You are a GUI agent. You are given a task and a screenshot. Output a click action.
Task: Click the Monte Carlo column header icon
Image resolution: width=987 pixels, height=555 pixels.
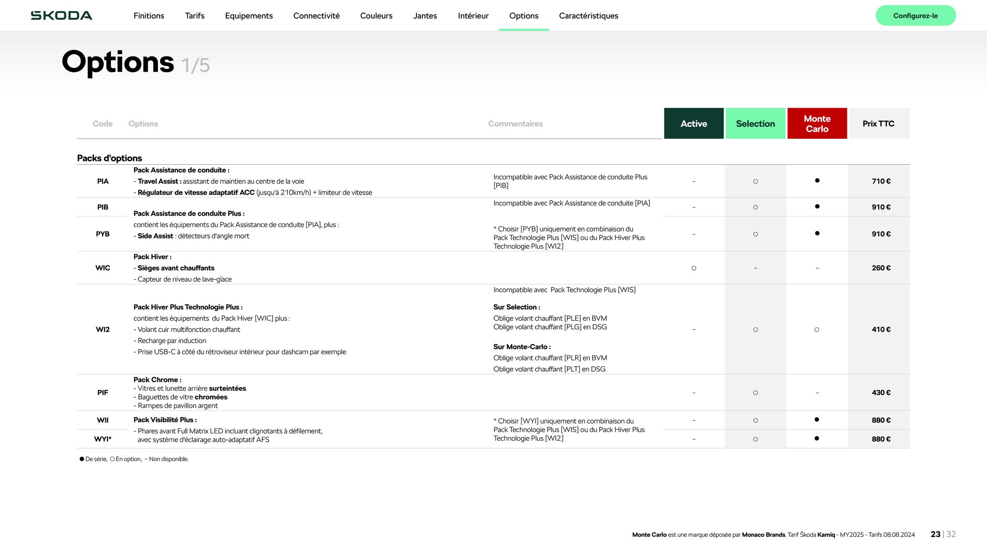[x=816, y=123]
